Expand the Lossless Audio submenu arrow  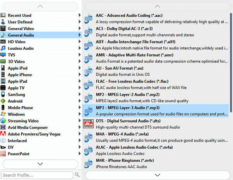click(x=80, y=48)
